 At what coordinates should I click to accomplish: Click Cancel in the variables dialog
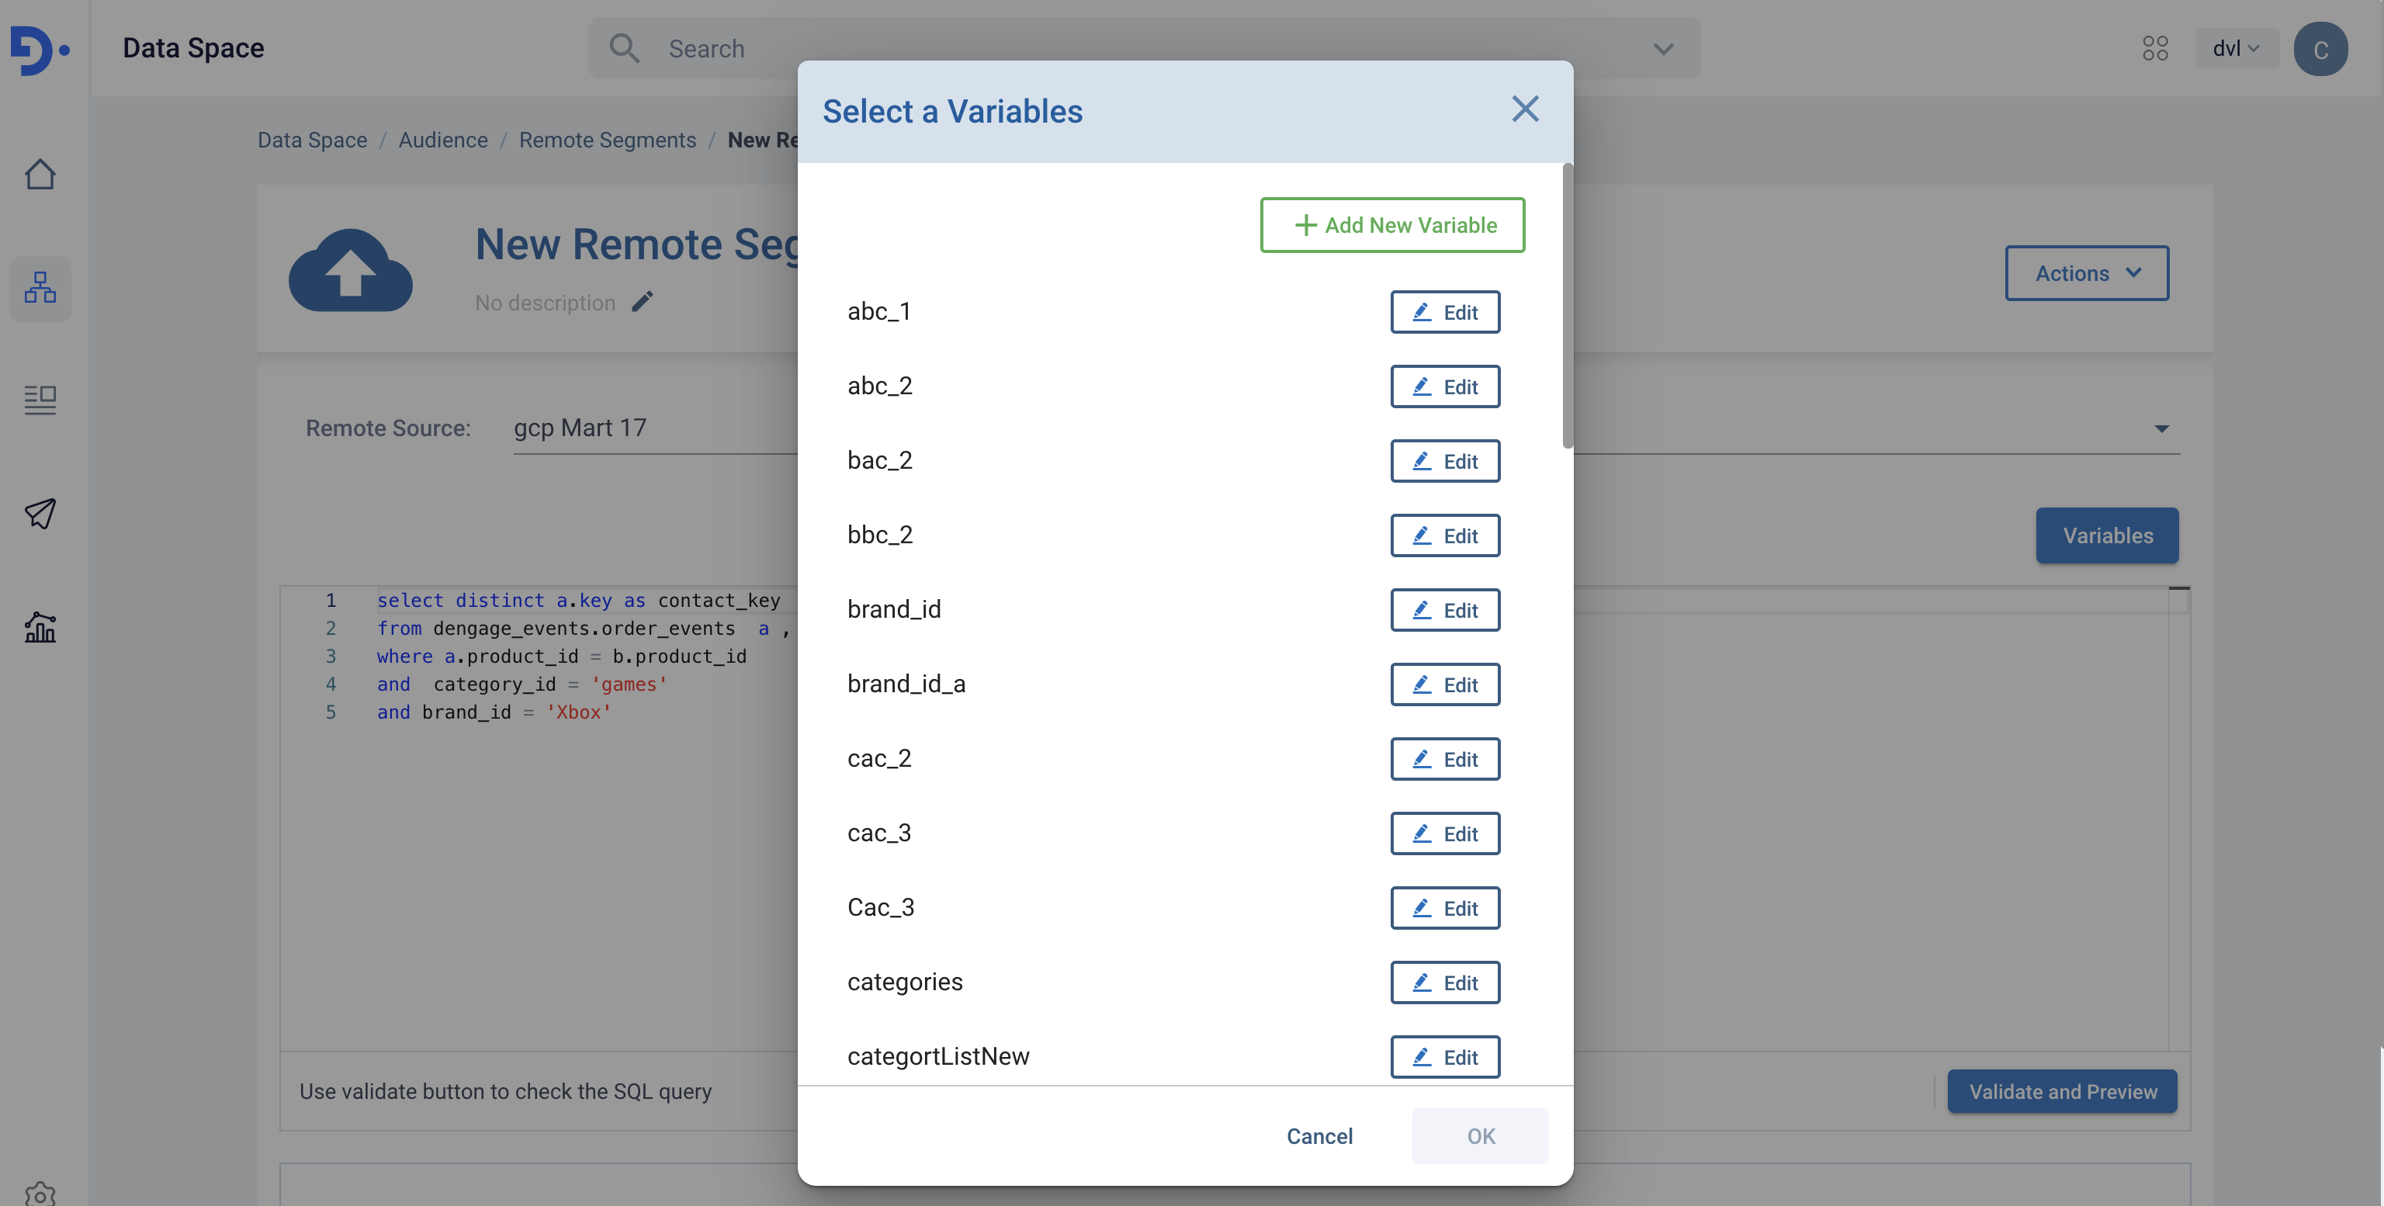1318,1135
